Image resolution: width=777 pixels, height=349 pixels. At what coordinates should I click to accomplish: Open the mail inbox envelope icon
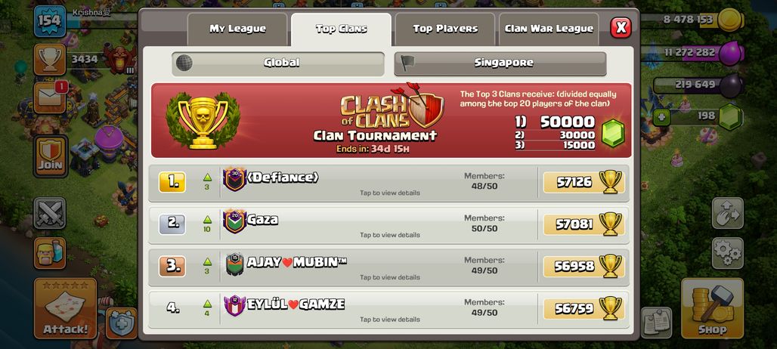pos(50,97)
